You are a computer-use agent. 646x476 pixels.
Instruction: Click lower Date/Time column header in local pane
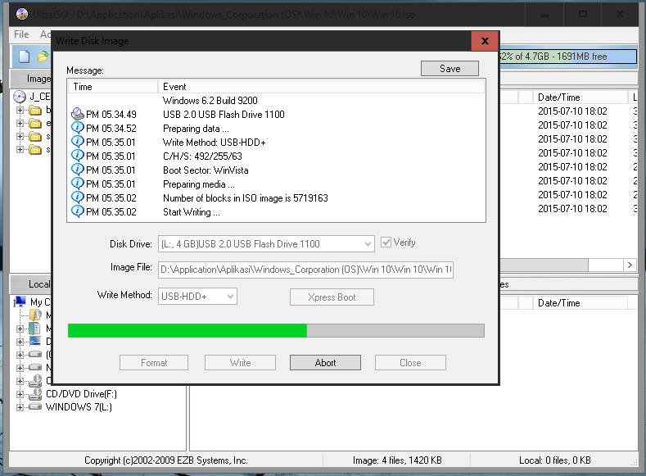tap(579, 303)
